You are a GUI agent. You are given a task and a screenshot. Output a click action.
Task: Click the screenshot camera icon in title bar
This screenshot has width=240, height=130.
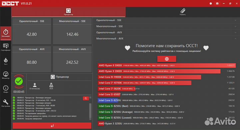coord(217,3)
